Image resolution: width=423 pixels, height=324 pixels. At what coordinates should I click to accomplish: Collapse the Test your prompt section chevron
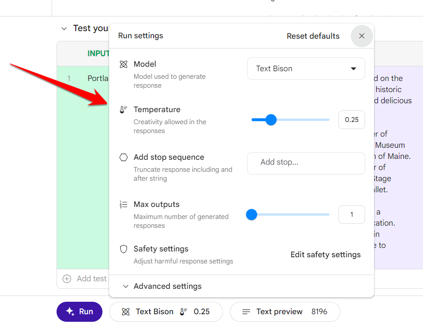click(x=64, y=28)
